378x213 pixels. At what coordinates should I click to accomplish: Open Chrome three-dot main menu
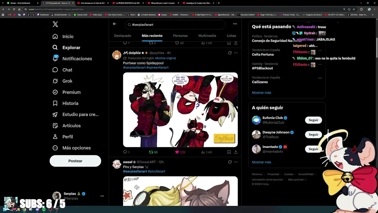pos(375,9)
